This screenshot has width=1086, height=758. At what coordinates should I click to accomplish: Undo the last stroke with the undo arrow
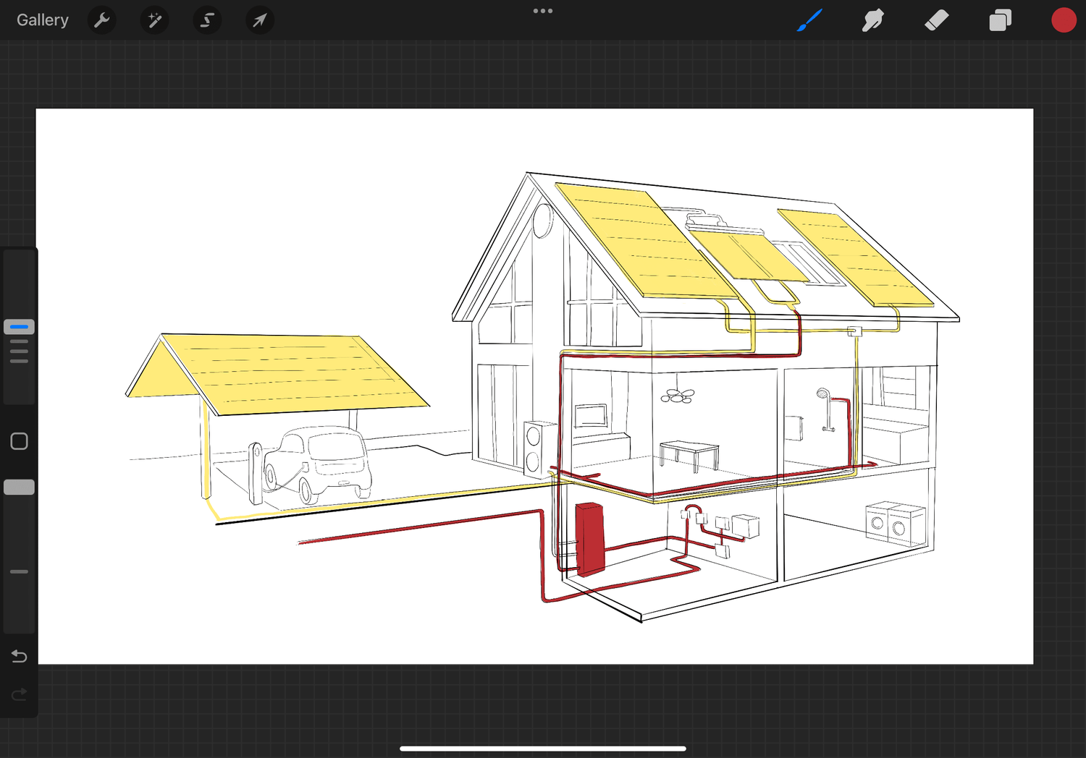[x=19, y=656]
